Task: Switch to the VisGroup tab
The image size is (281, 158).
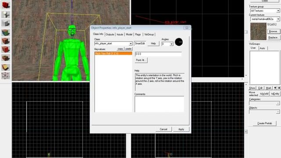Action: click(x=149, y=34)
